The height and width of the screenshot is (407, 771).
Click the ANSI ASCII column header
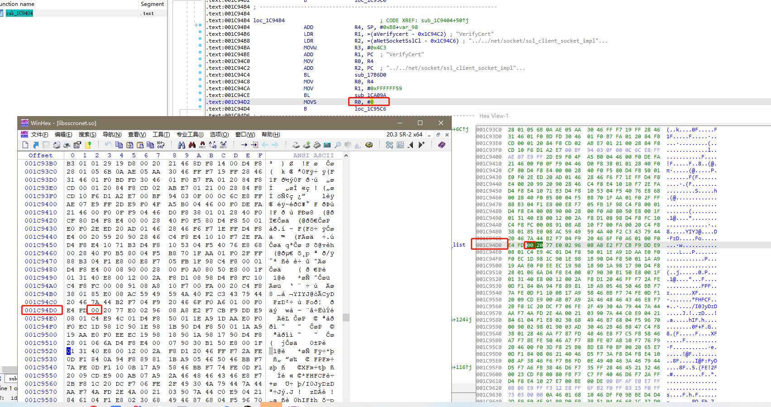[x=313, y=155]
